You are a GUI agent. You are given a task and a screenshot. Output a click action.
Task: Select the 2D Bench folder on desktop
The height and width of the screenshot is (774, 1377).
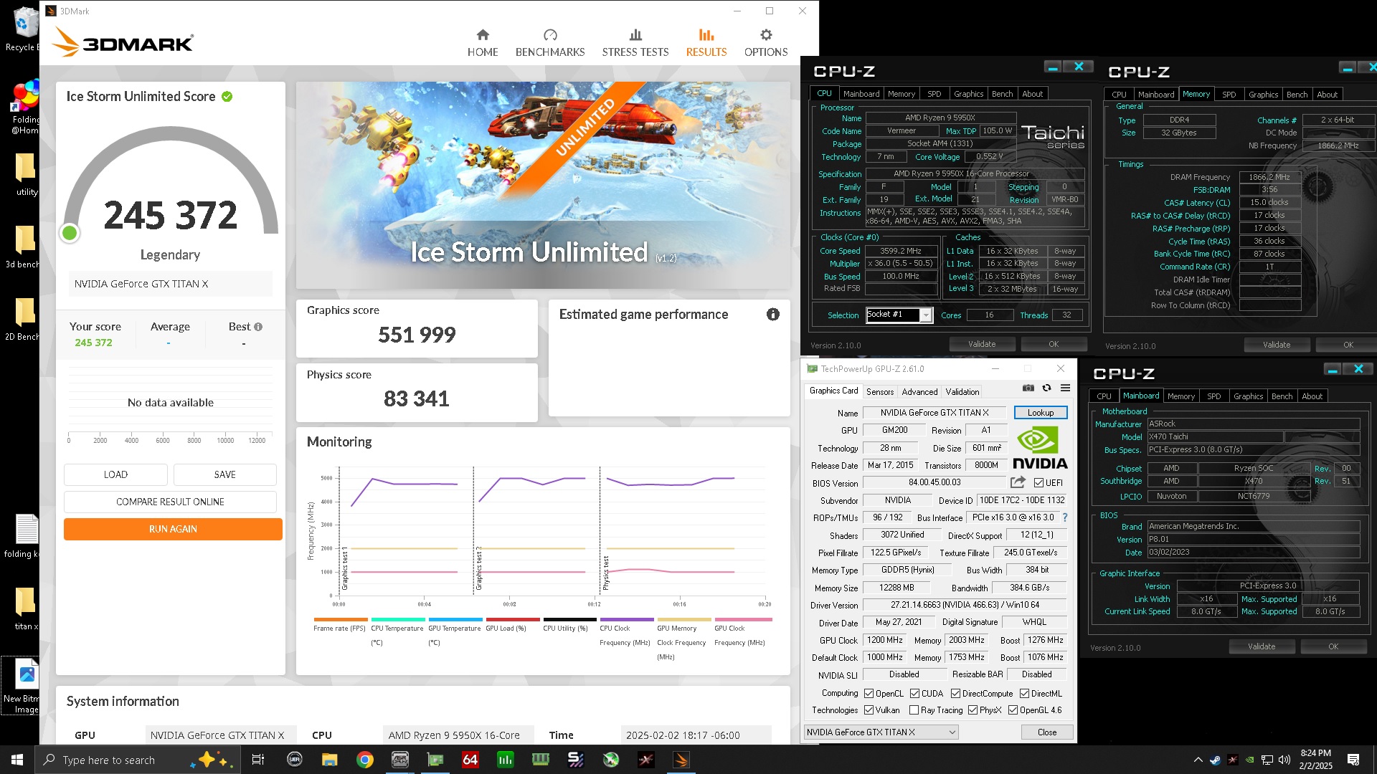(x=23, y=319)
